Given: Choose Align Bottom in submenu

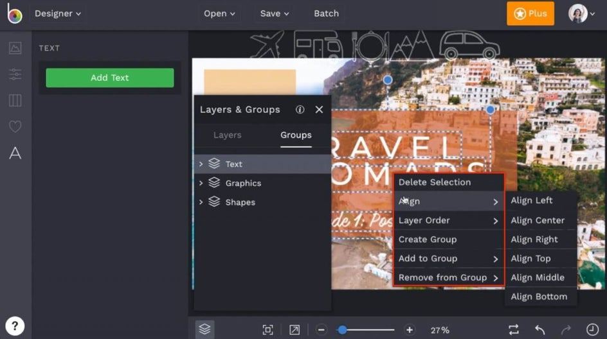Looking at the screenshot, I should click(x=541, y=297).
